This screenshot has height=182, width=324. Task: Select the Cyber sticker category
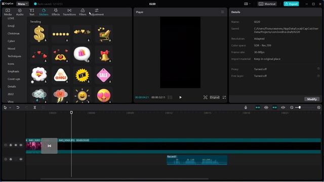(x=11, y=41)
